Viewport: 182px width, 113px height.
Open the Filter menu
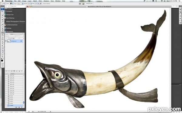[x=40, y=1]
